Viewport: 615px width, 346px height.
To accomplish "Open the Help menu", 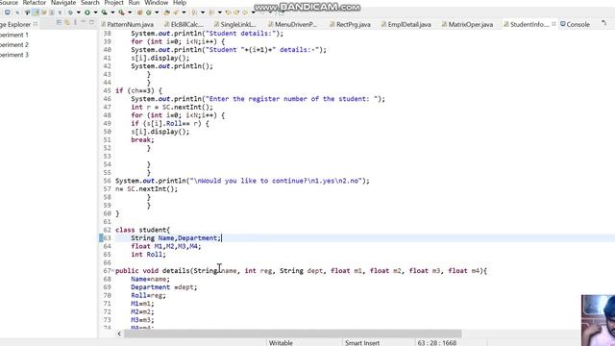I will coord(180,3).
